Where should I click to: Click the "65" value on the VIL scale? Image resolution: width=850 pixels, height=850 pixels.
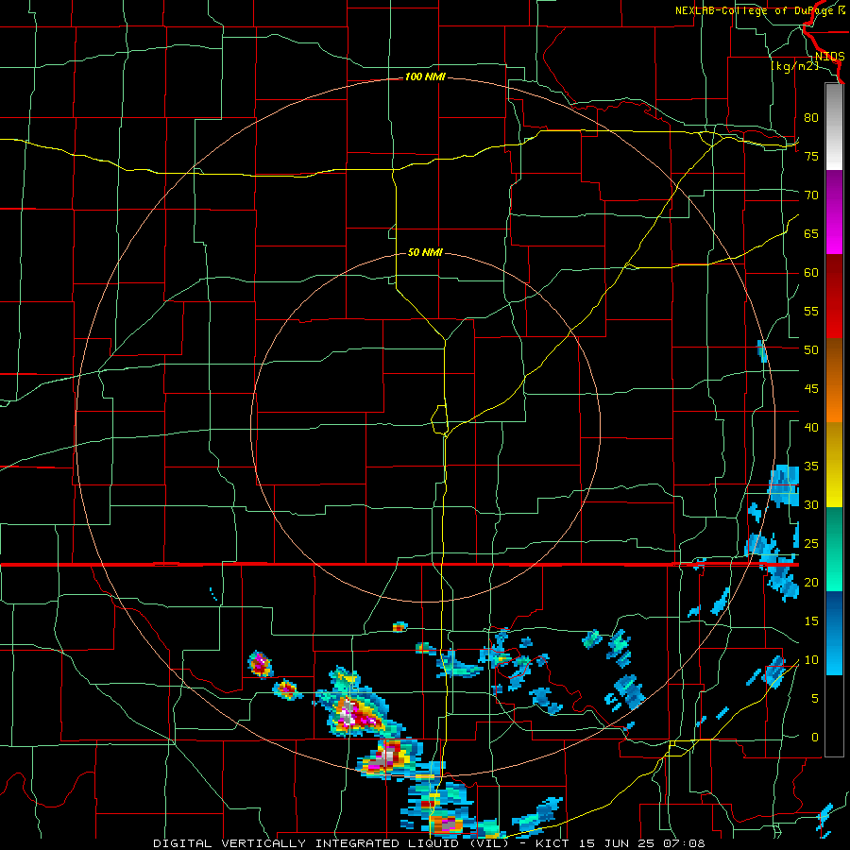point(811,233)
